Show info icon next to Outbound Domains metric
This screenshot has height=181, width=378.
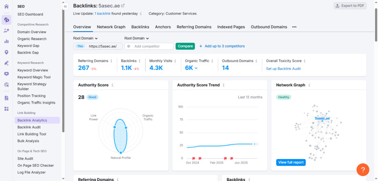pos(256,61)
